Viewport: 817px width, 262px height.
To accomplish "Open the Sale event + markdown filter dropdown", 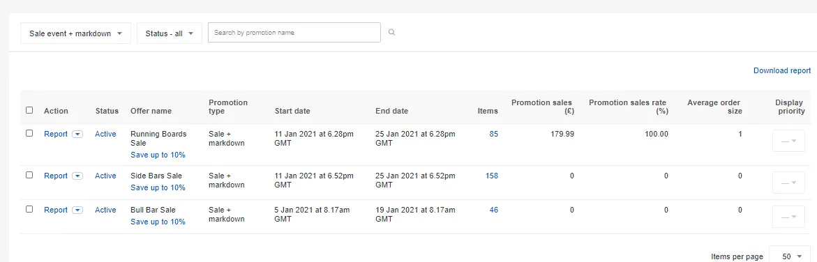I will click(75, 33).
